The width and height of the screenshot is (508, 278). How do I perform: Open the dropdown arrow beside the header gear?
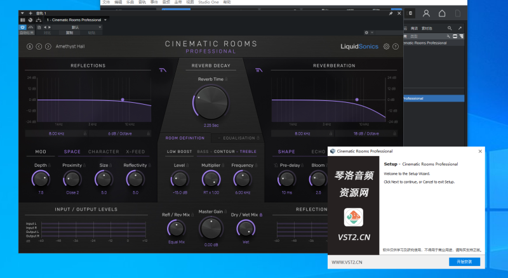click(x=372, y=32)
